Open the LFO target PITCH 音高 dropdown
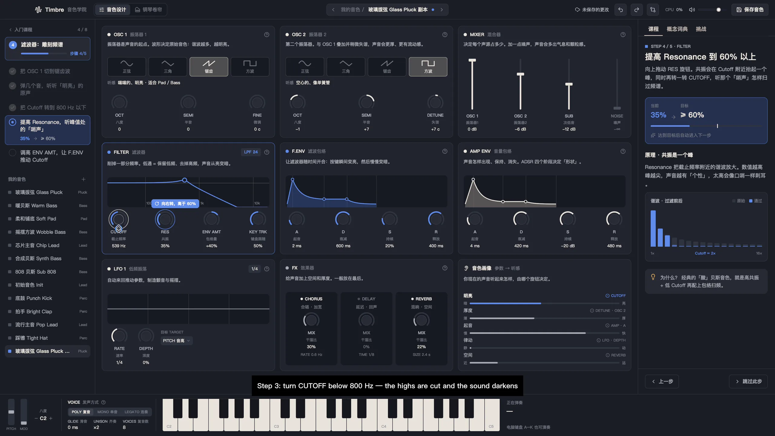 click(176, 341)
